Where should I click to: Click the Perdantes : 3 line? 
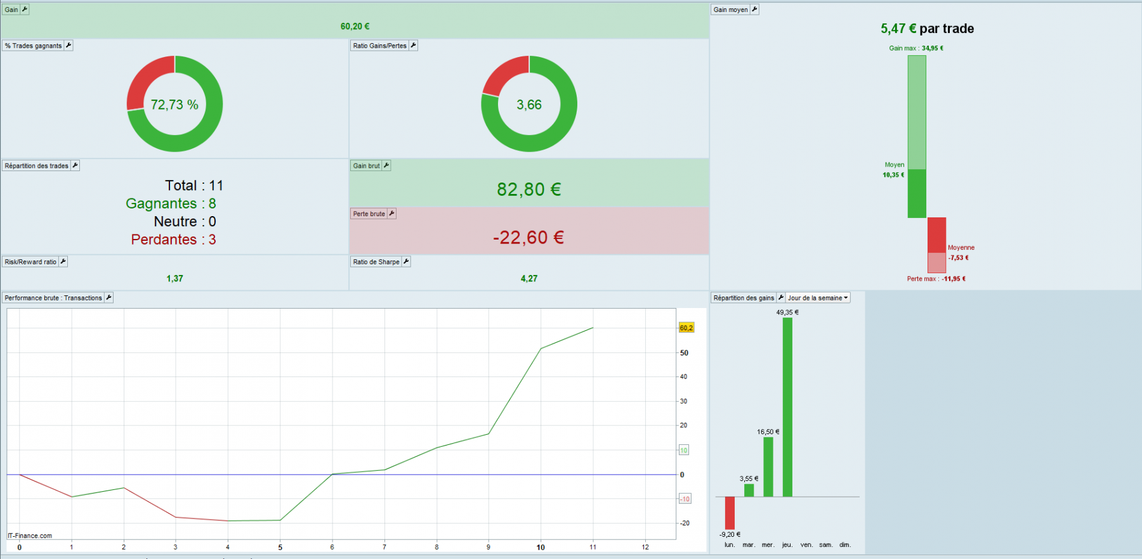(174, 240)
